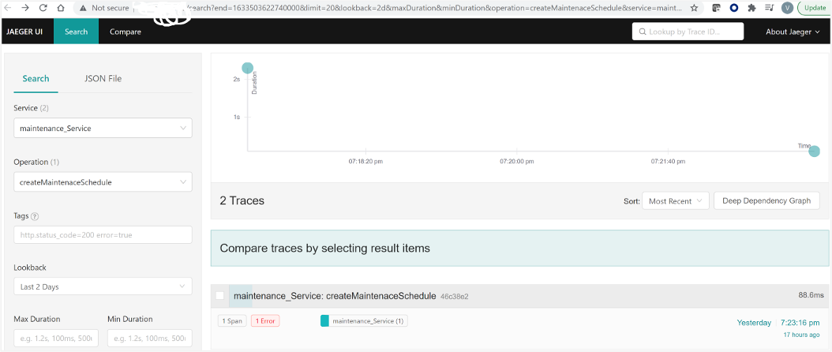Go forward in browser history
The width and height of the screenshot is (832, 352).
25,8
